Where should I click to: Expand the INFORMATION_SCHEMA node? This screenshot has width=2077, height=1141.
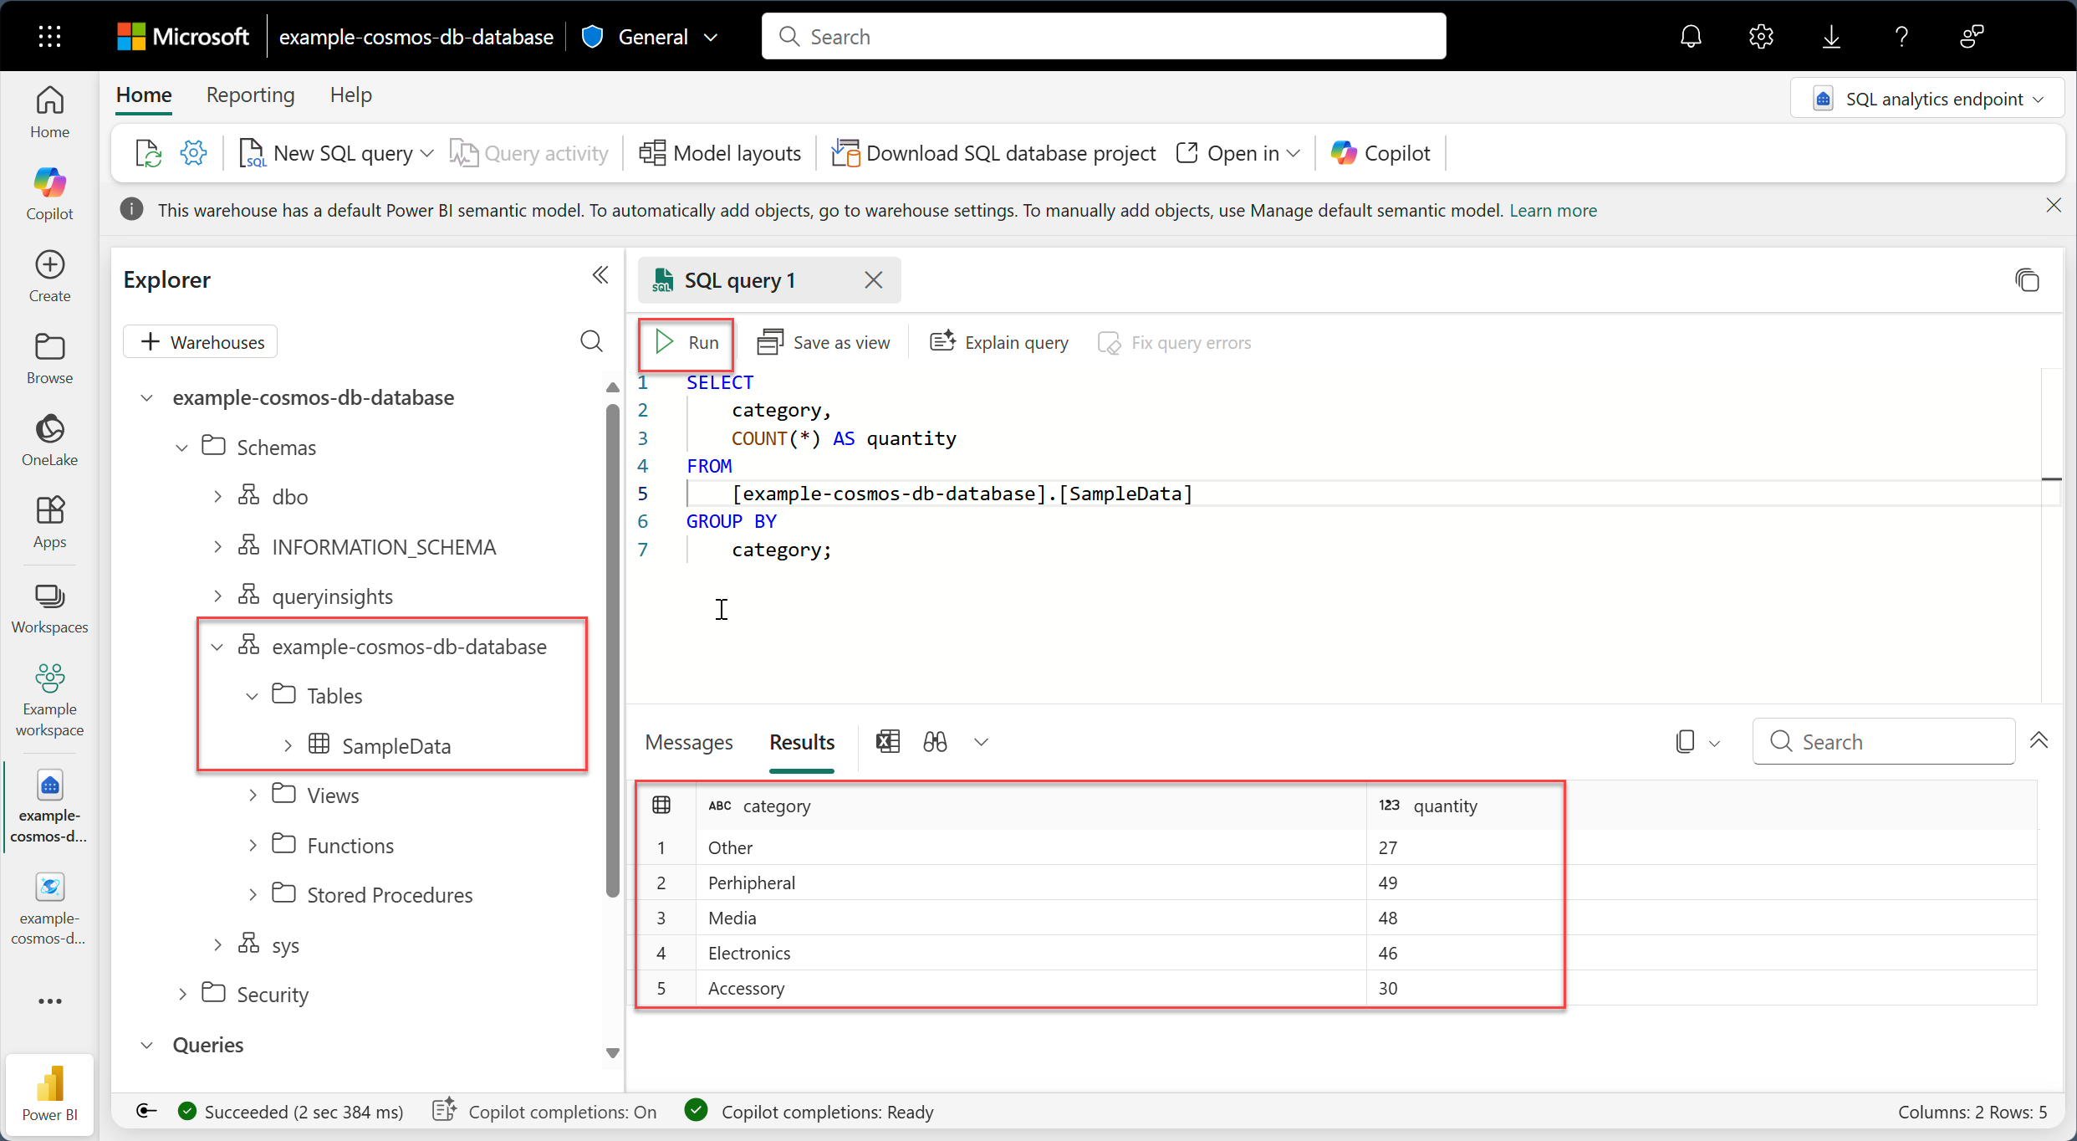click(x=217, y=546)
